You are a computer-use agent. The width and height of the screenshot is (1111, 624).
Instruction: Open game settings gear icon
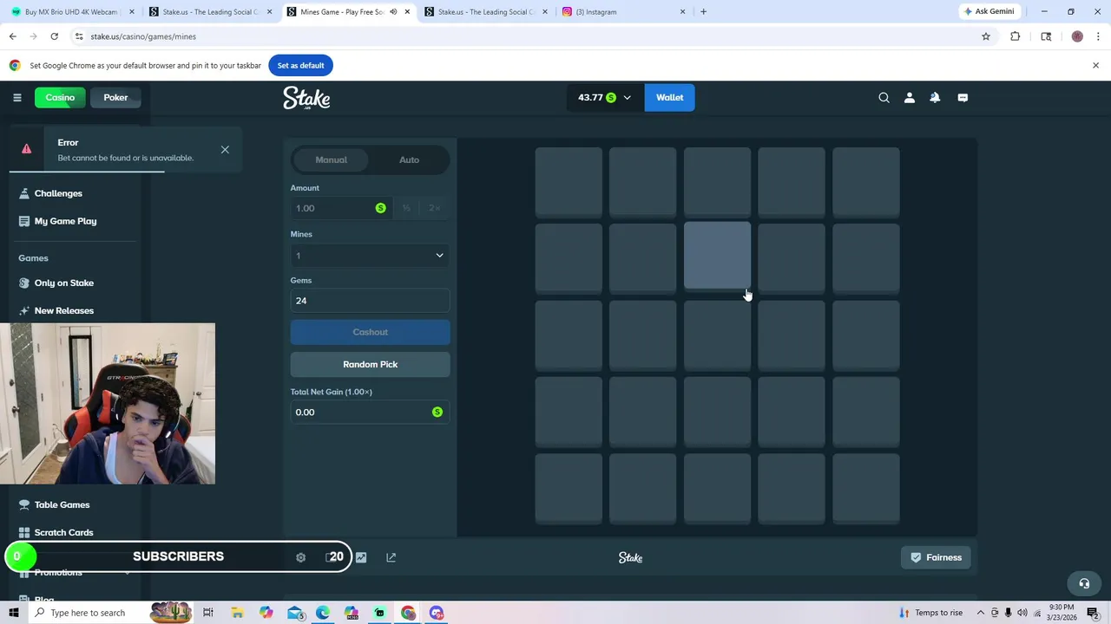300,557
